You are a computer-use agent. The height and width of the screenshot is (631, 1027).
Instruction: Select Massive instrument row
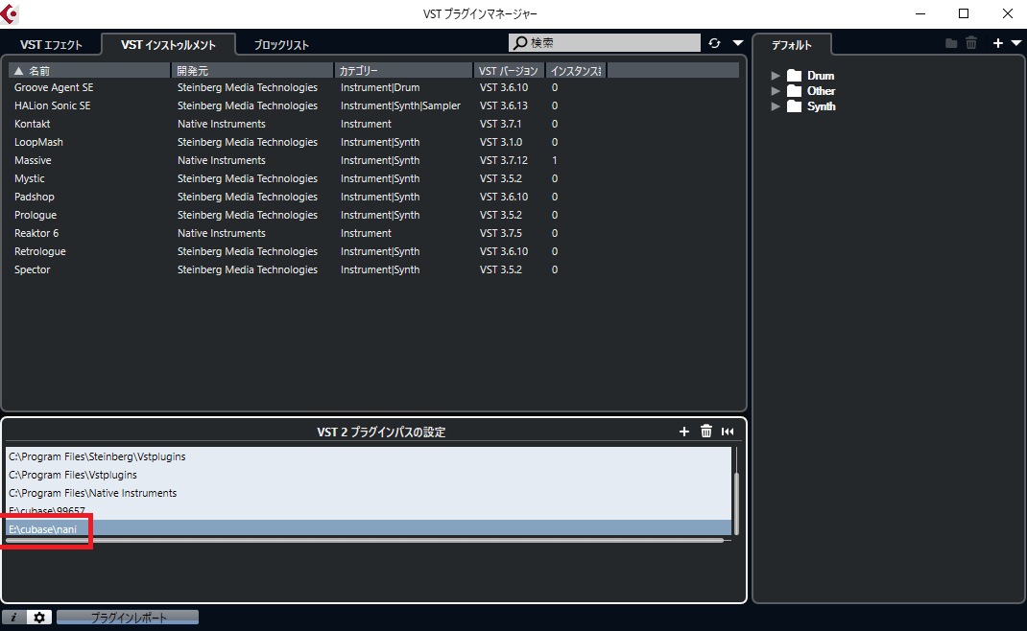tap(373, 160)
